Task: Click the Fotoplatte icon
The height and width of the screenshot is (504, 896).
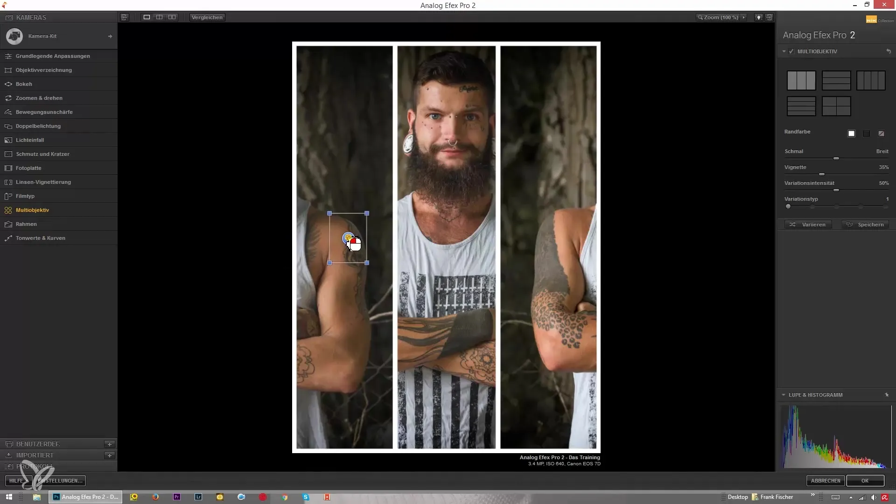Action: point(8,168)
